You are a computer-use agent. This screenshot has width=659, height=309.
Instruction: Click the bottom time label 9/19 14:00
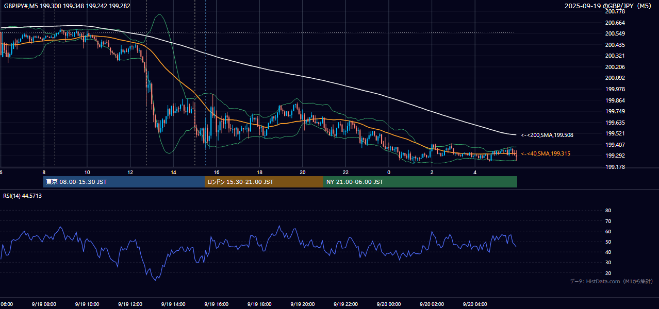173,304
